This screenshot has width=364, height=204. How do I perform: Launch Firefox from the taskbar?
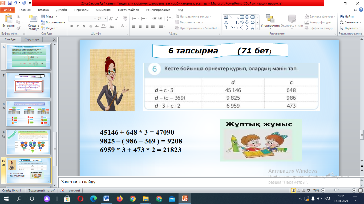click(x=119, y=198)
